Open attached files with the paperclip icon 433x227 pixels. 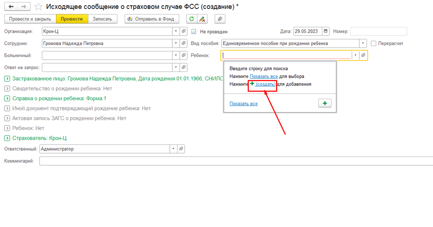click(x=219, y=19)
